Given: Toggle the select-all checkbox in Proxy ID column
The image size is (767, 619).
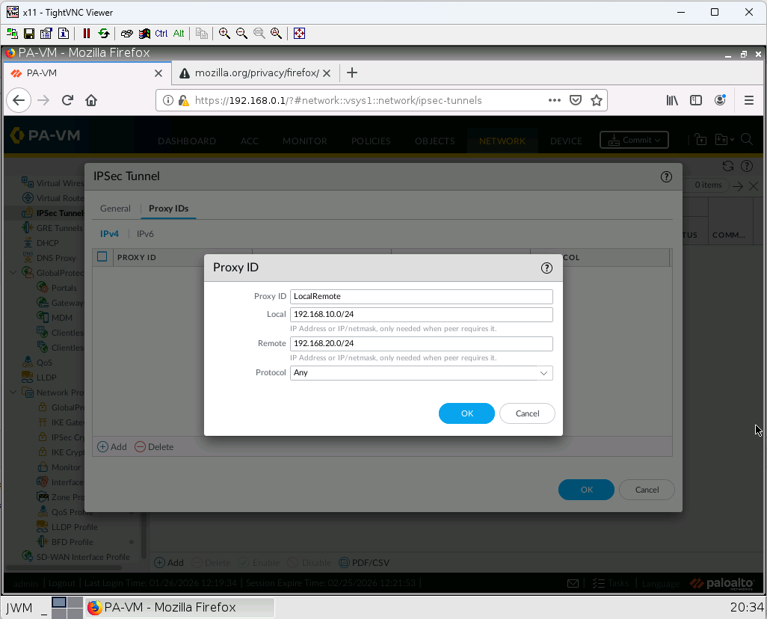Looking at the screenshot, I should tap(102, 257).
